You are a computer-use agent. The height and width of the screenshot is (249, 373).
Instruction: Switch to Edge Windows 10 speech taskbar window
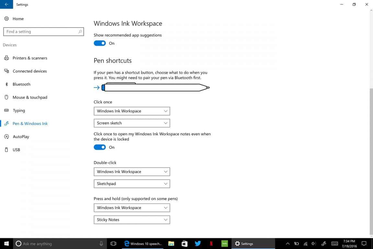(x=143, y=243)
